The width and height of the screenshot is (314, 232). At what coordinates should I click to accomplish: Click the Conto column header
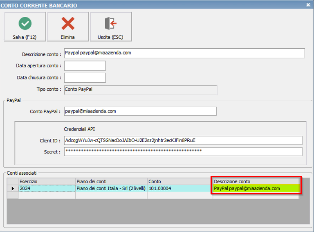180,182
